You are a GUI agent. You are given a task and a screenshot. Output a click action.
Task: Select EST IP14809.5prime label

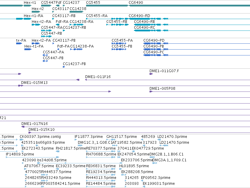click(20, 154)
